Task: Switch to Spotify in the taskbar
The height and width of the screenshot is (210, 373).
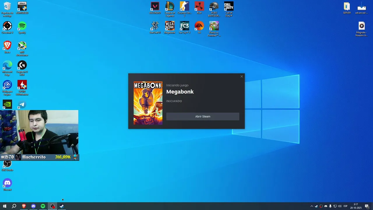Action: point(43,206)
